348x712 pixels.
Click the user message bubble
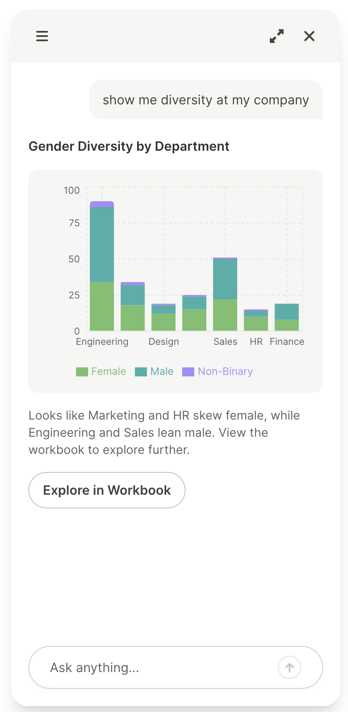click(206, 100)
